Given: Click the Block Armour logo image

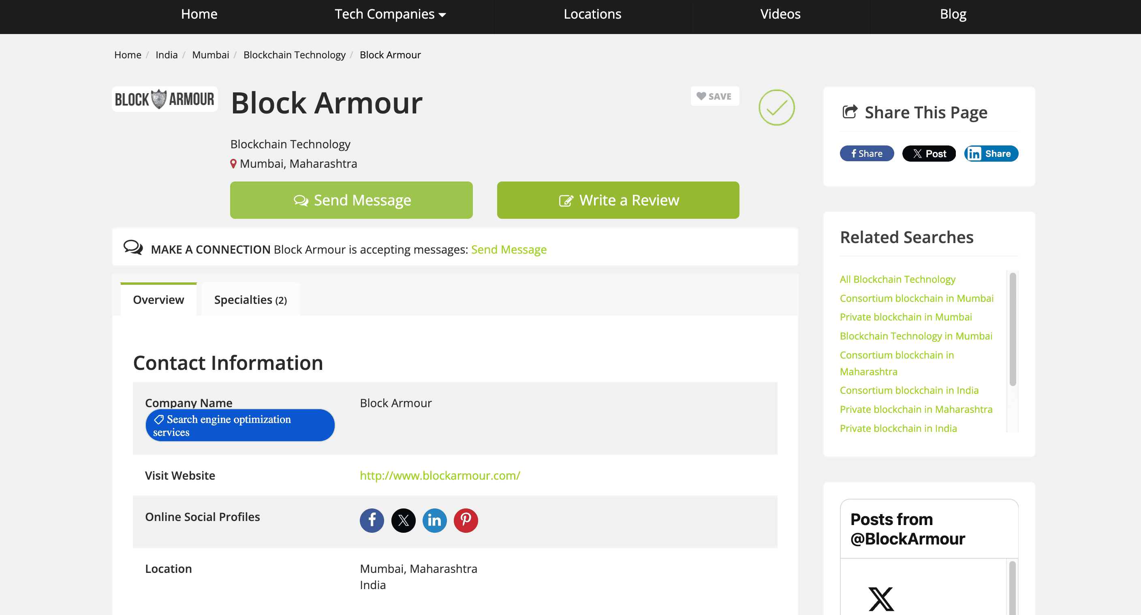Looking at the screenshot, I should tap(165, 99).
